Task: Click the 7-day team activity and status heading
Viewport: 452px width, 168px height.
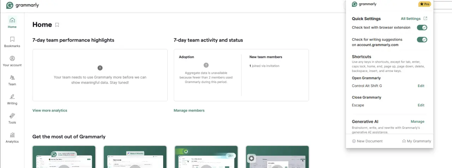Action: tap(208, 40)
